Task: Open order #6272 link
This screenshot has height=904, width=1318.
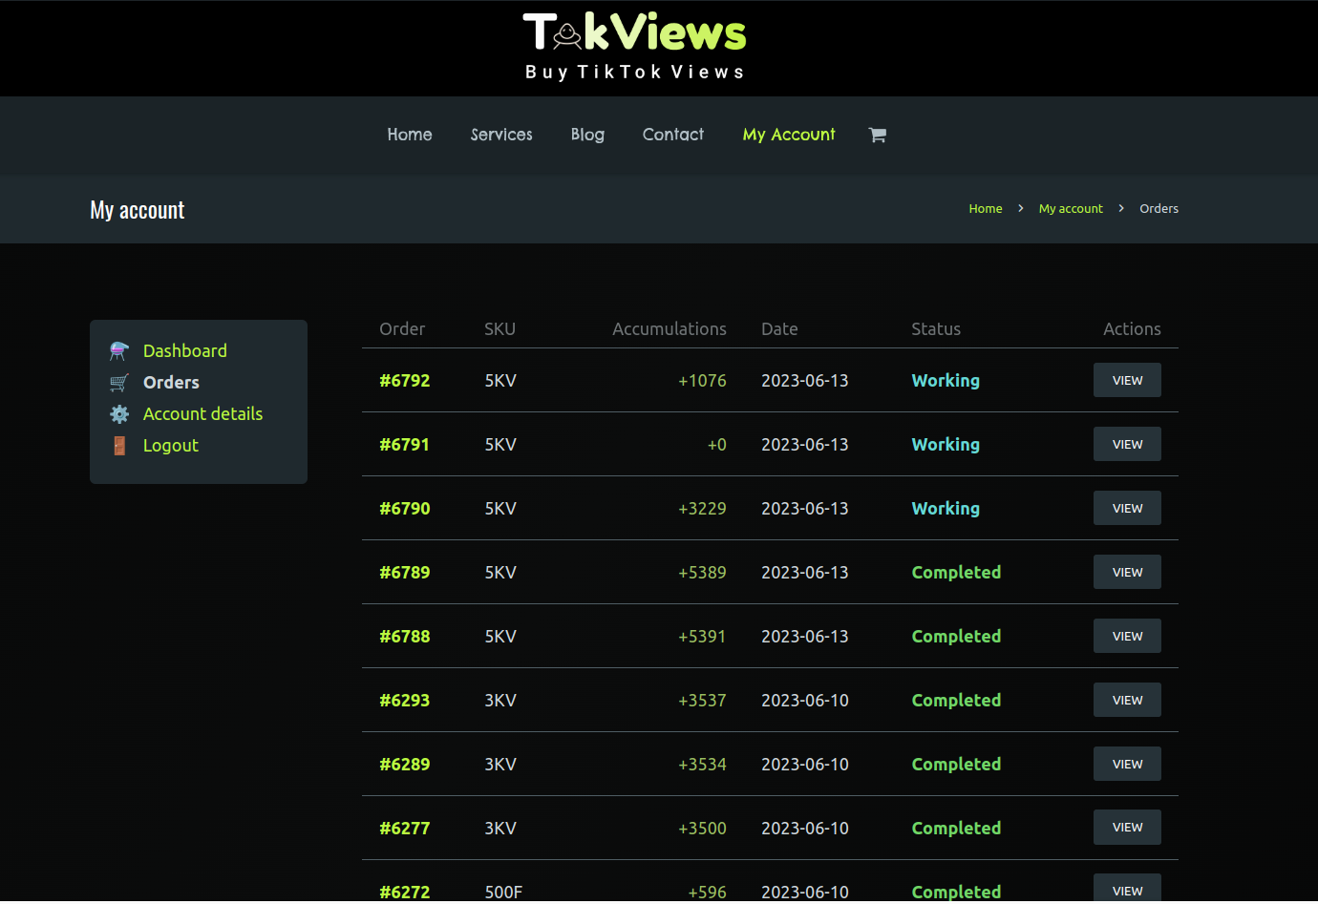Action: click(405, 893)
